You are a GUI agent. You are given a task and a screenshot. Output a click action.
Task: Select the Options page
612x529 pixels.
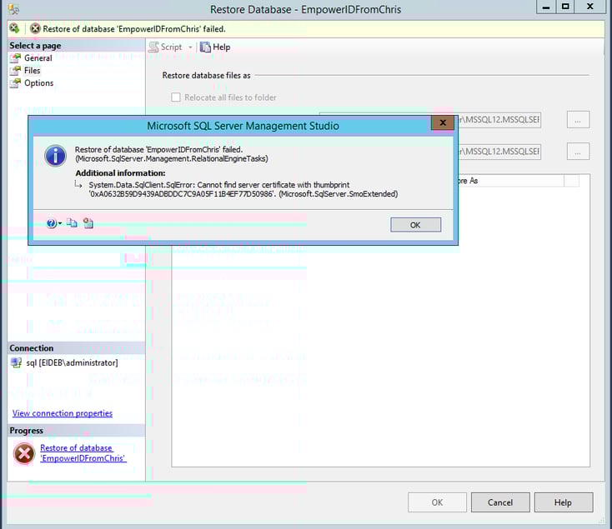pyautogui.click(x=38, y=83)
